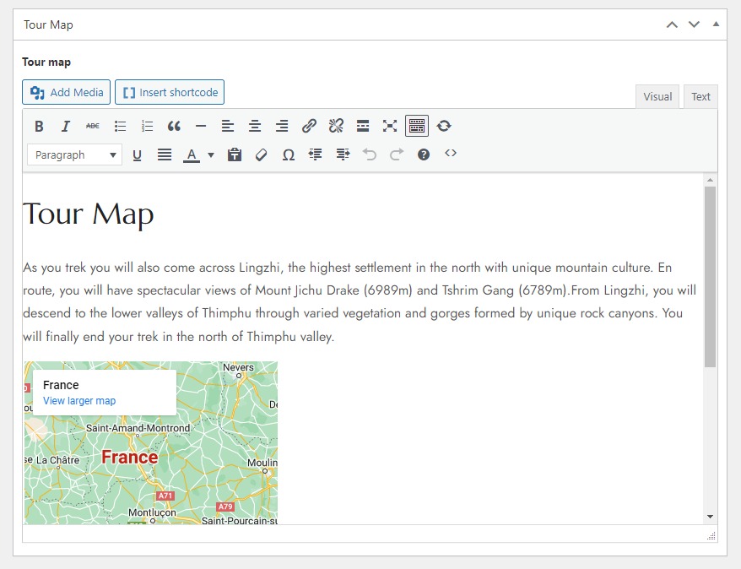Remove link with the unlink icon
This screenshot has width=741, height=569.
tap(336, 126)
